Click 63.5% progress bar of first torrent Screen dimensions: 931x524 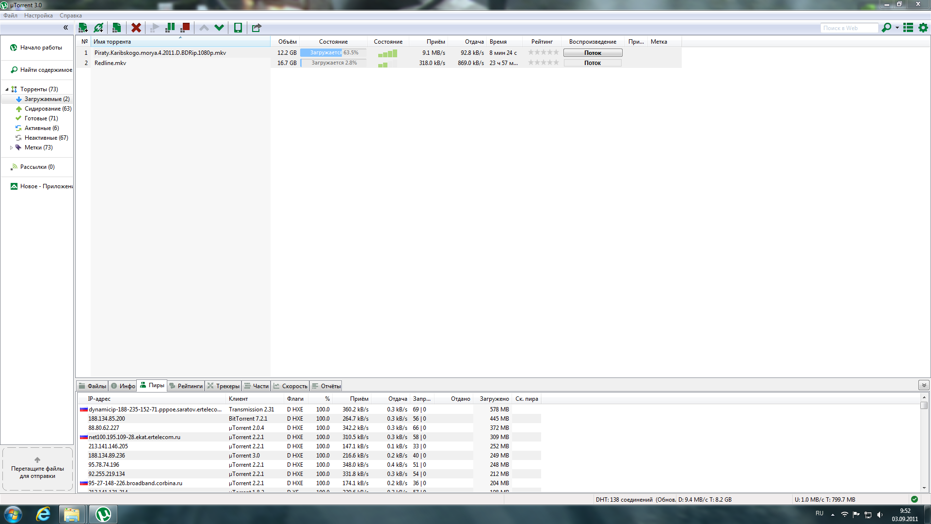333,53
